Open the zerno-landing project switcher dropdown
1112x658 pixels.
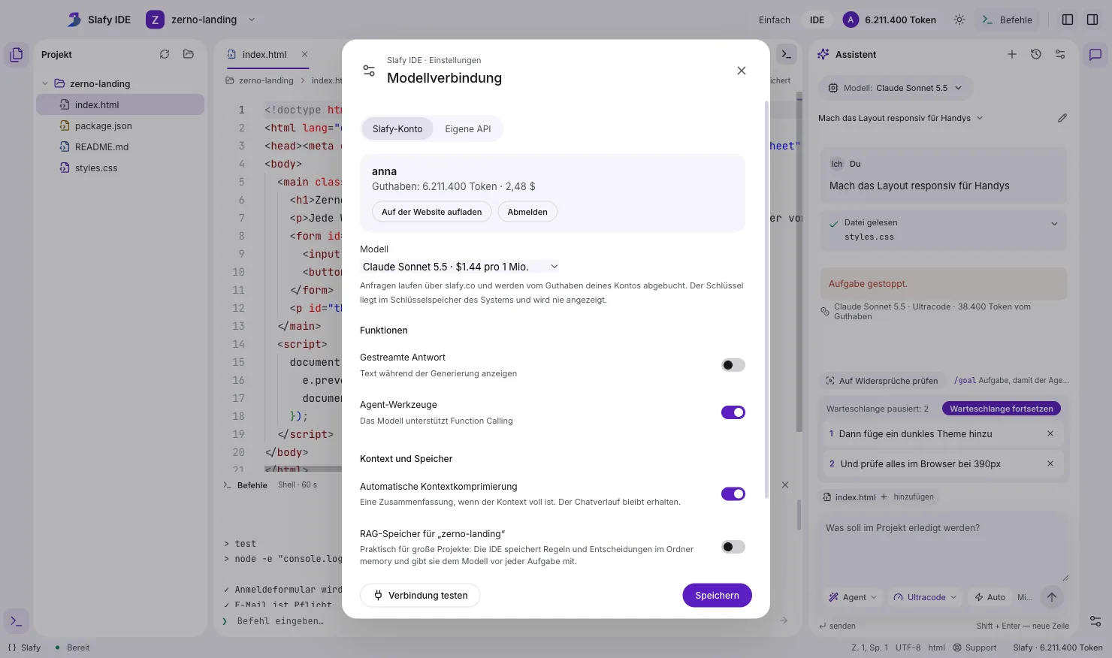click(x=201, y=20)
